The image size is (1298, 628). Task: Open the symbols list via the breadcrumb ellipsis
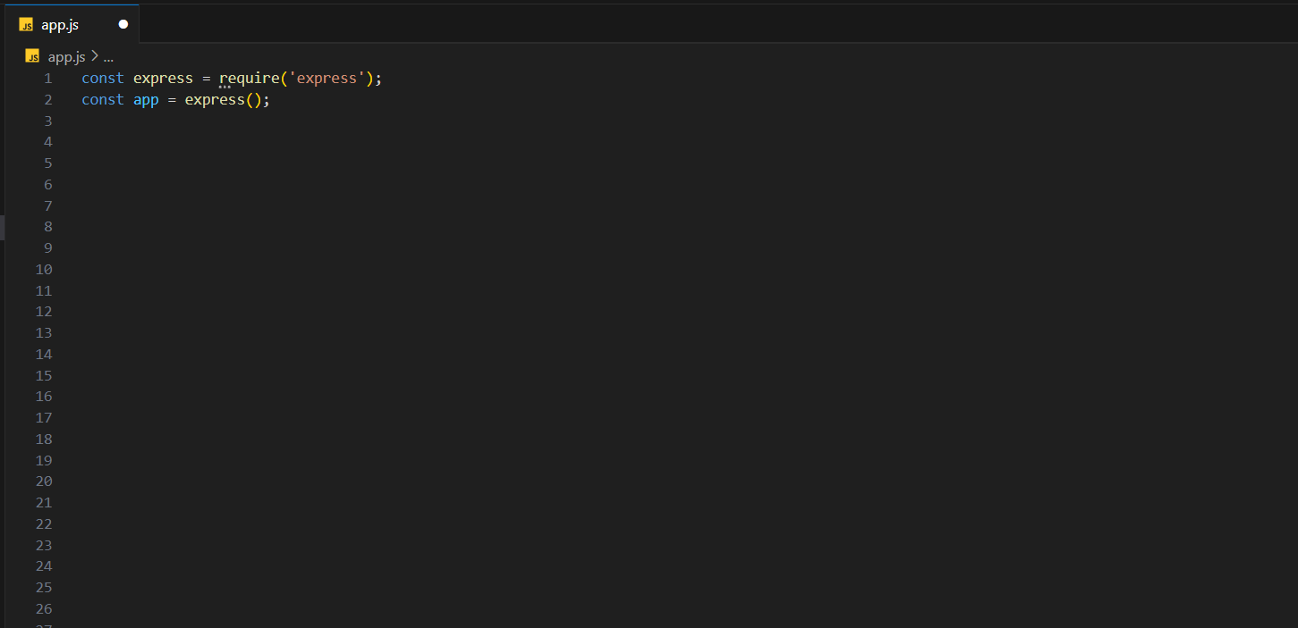point(106,55)
